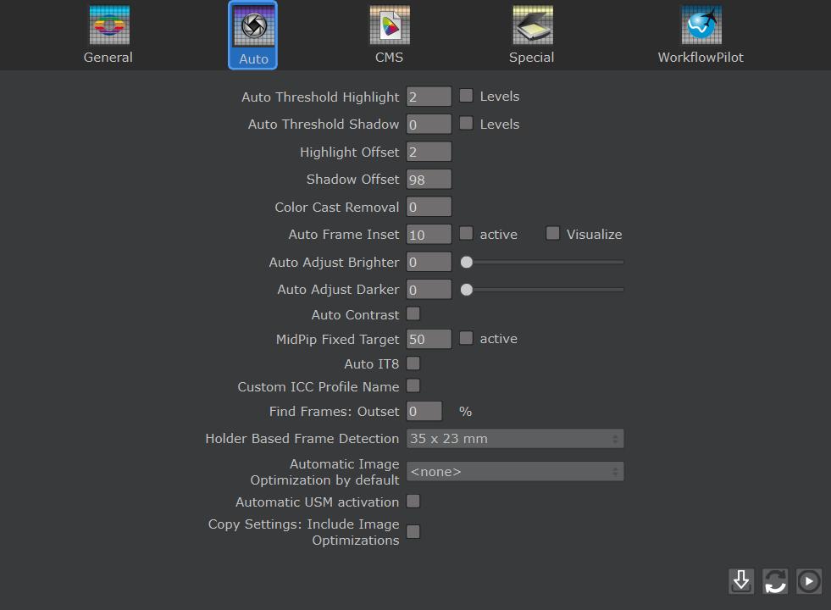
Task: Click the Color Cast Removal field
Action: [x=429, y=208]
